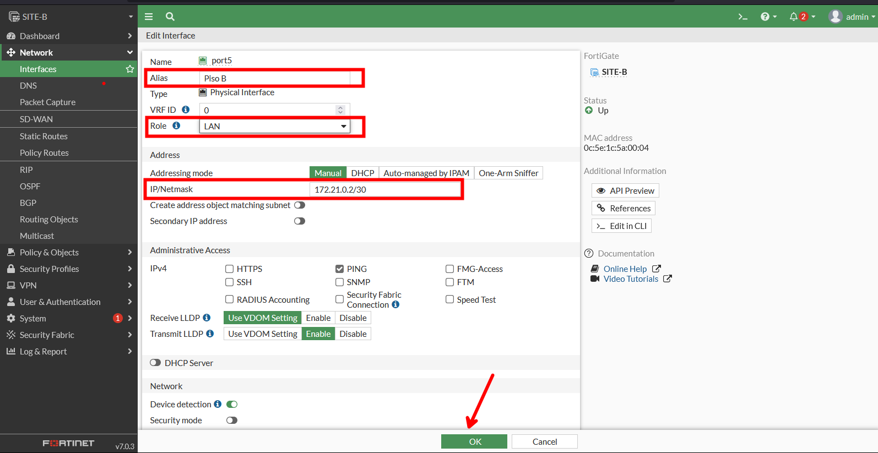Screen dimensions: 878x453
Task: Click the VRF ID info icon
Action: (186, 110)
